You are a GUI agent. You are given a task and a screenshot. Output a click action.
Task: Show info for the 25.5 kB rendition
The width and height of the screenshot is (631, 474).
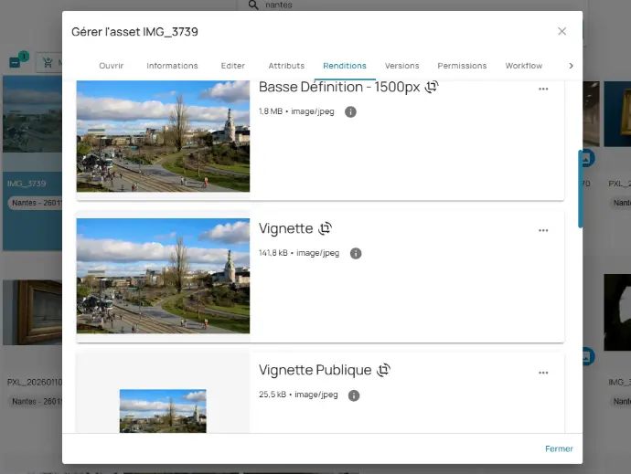click(354, 395)
